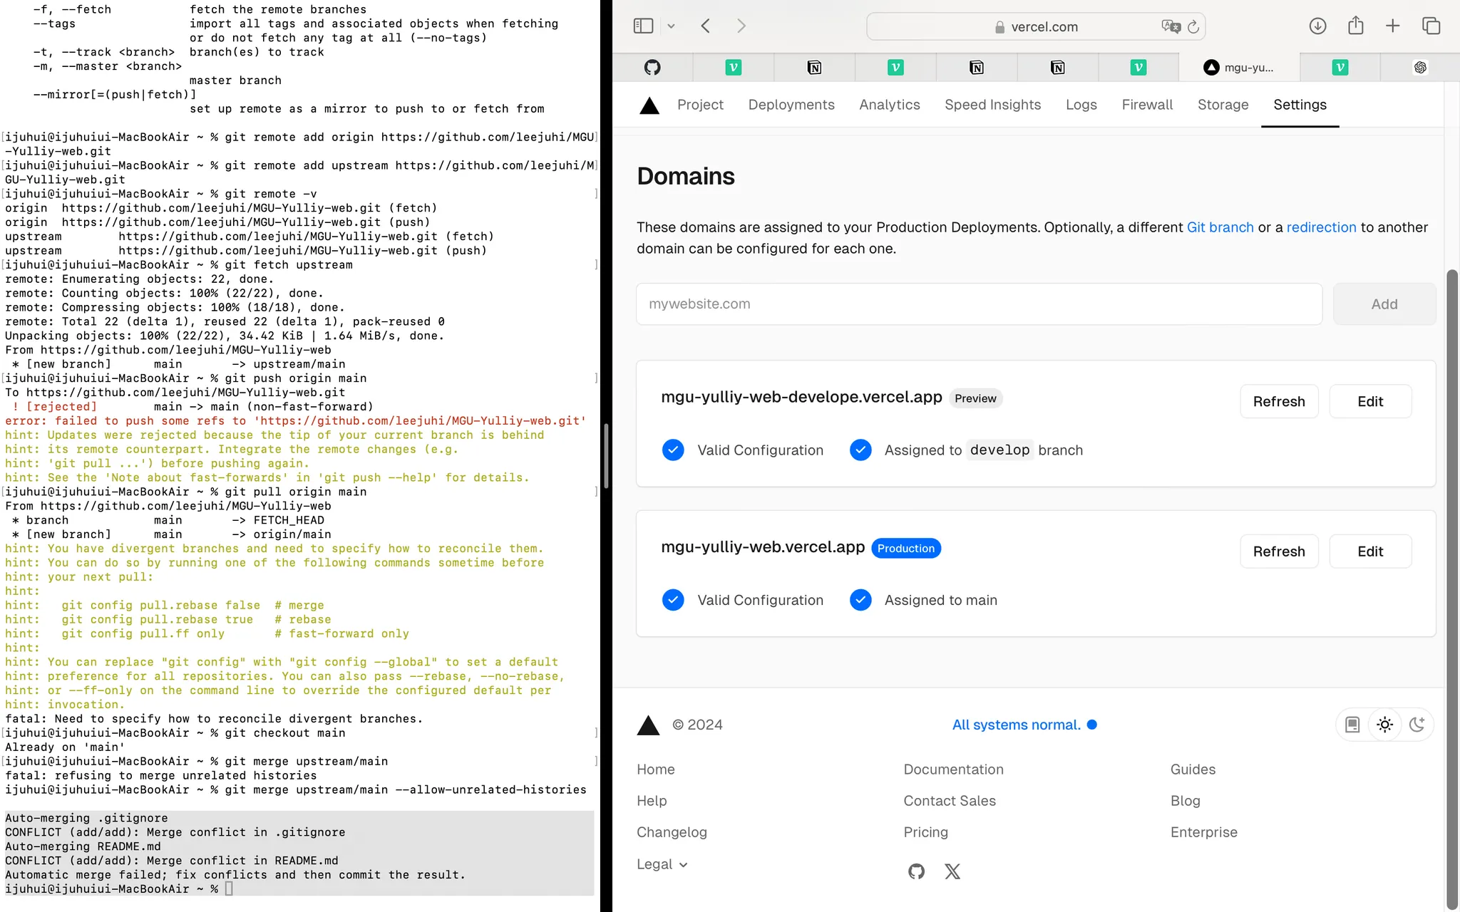Reload the vercel.com page
The image size is (1460, 912).
pyautogui.click(x=1193, y=27)
